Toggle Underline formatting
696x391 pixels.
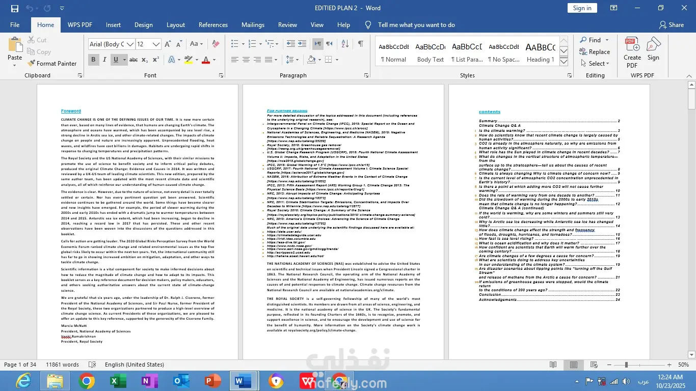click(116, 60)
